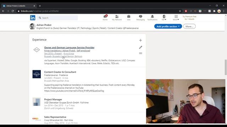Focus the LinkedIn search field
This screenshot has width=227, height=127.
coord(57,18)
